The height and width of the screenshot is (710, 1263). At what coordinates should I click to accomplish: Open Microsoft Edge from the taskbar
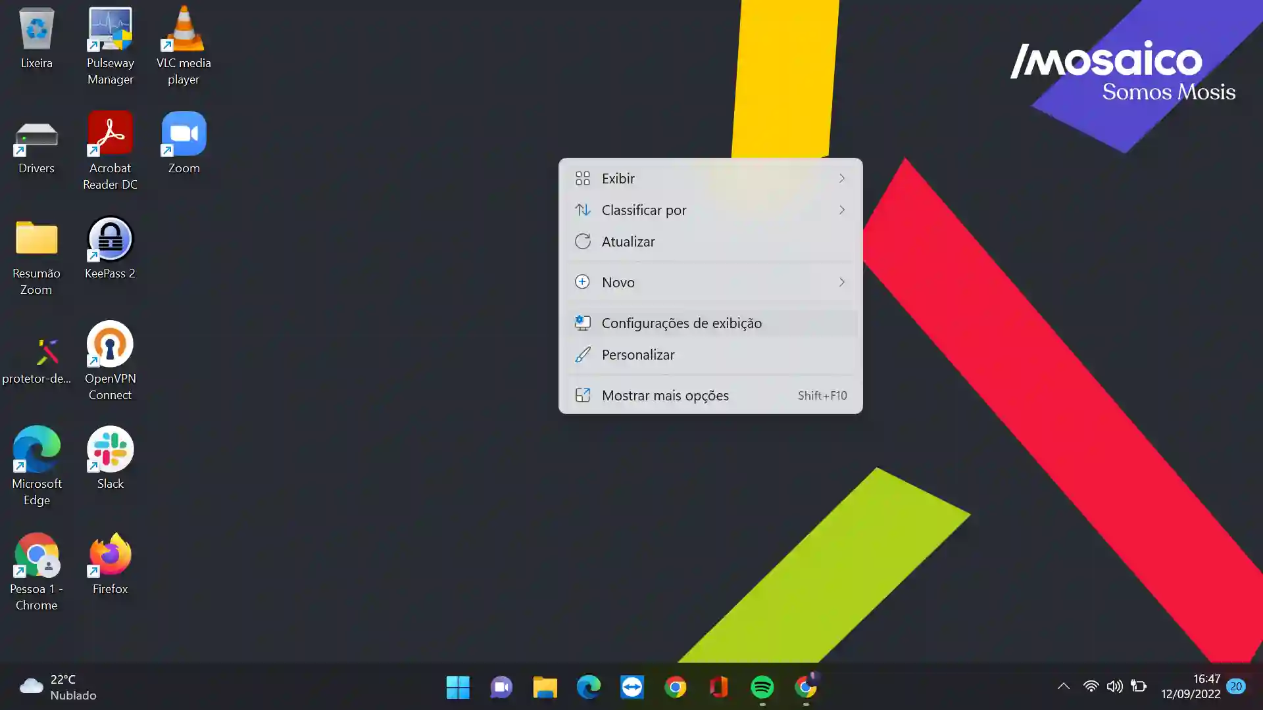588,687
